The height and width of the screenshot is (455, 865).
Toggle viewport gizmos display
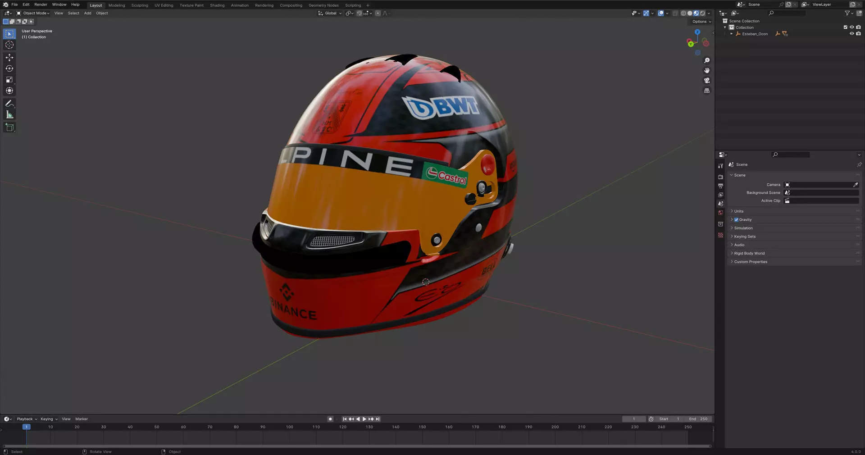646,13
